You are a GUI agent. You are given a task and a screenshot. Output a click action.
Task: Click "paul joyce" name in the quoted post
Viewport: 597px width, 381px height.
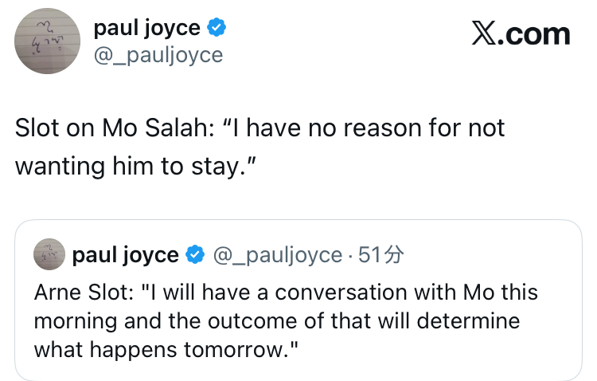coord(124,254)
